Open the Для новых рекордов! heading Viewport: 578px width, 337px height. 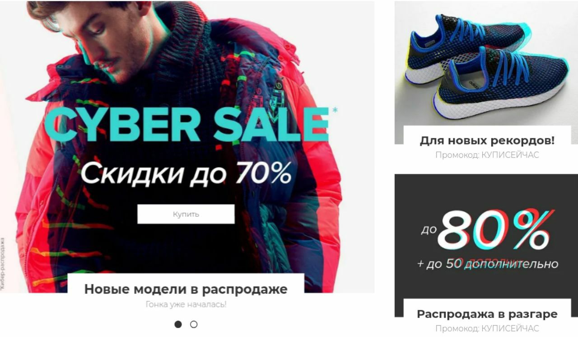487,140
